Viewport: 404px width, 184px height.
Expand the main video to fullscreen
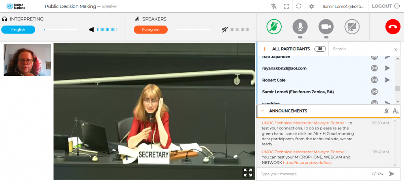coord(247,173)
